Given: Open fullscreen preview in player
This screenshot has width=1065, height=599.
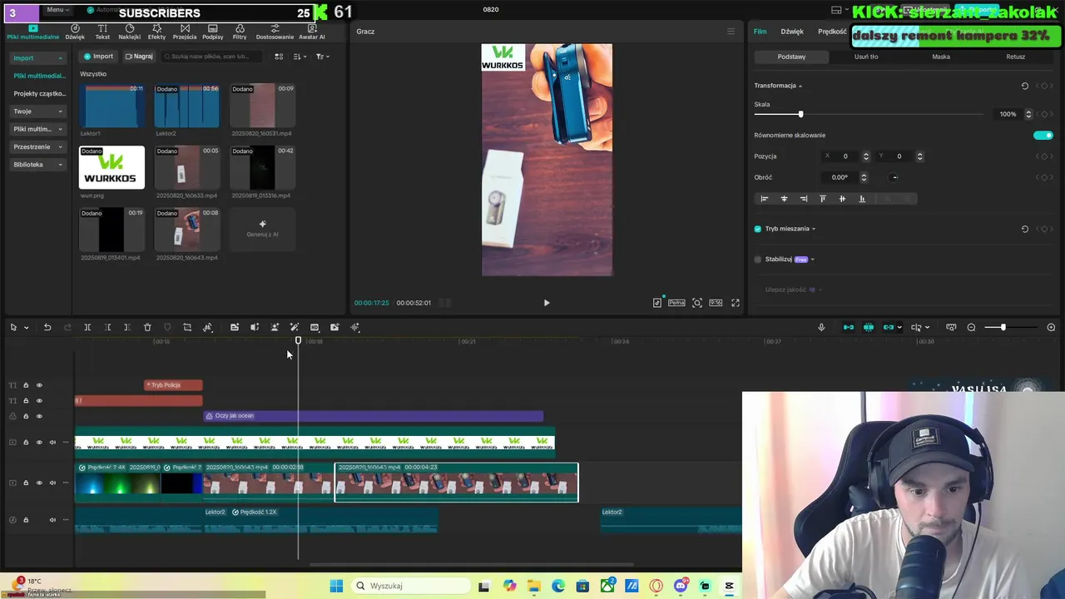Looking at the screenshot, I should 736,303.
